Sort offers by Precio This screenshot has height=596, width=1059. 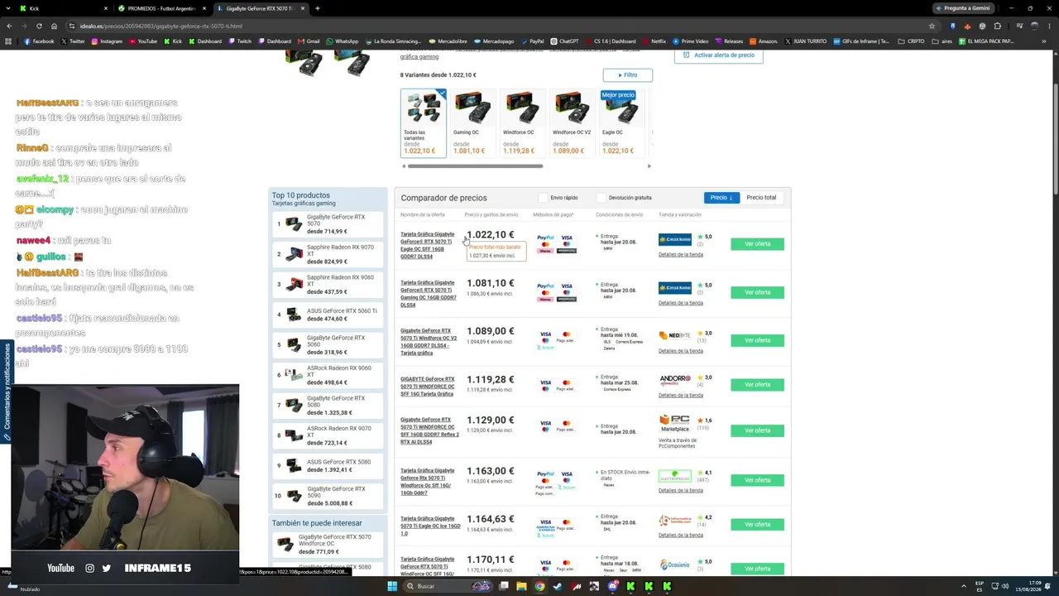point(721,198)
